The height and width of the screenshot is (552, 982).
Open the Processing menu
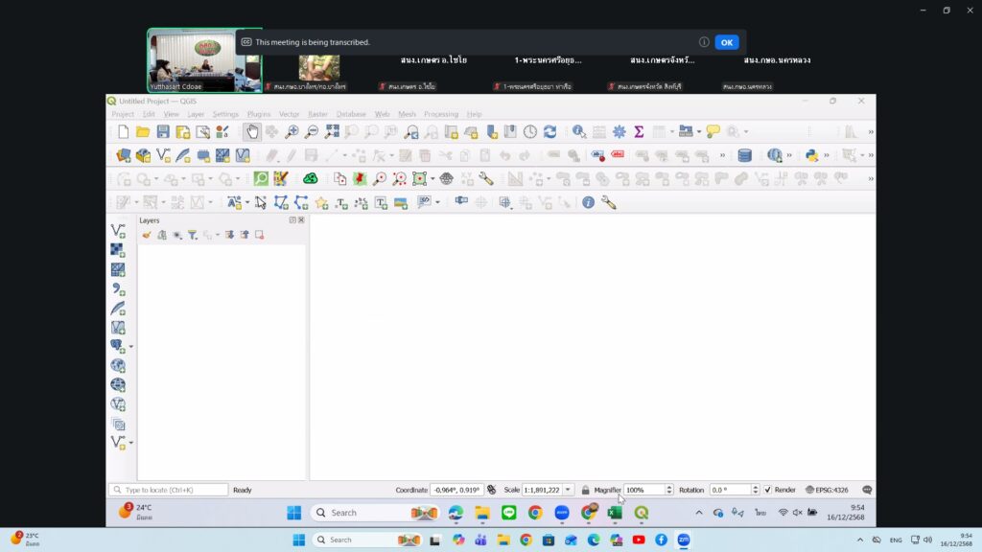[441, 114]
